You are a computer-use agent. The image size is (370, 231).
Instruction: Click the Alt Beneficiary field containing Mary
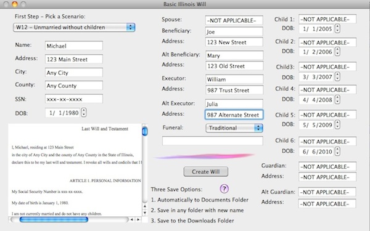[234, 55]
